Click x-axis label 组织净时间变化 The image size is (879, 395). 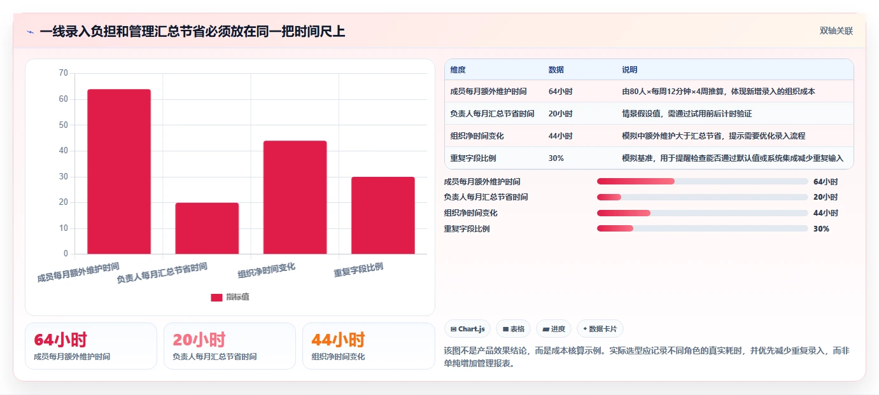[x=266, y=270]
